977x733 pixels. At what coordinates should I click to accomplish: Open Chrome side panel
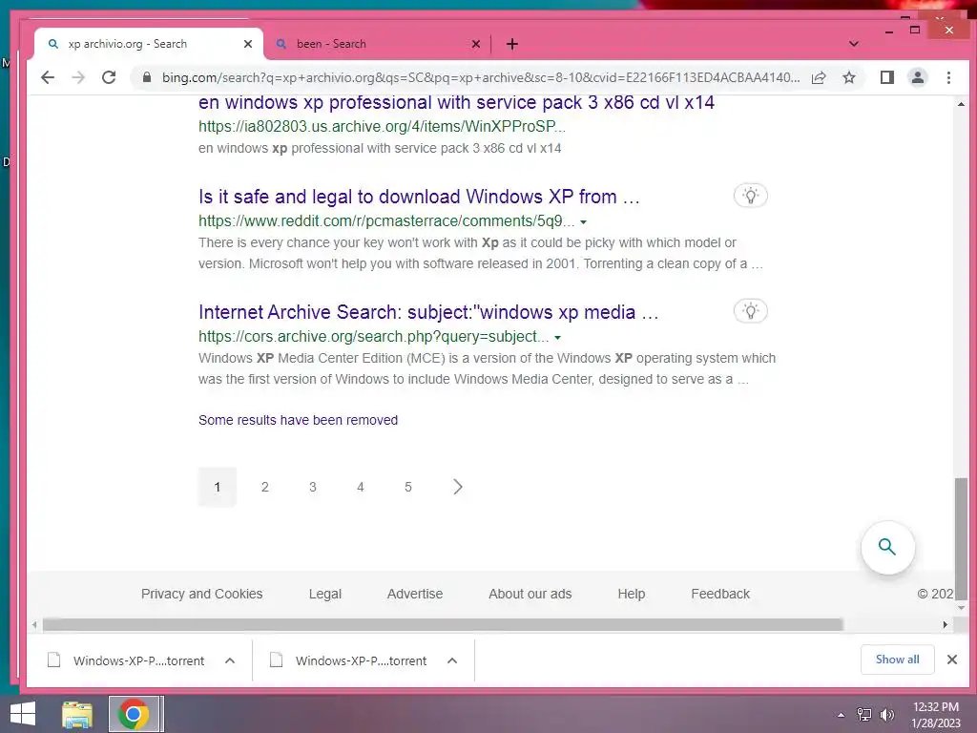pos(886,77)
